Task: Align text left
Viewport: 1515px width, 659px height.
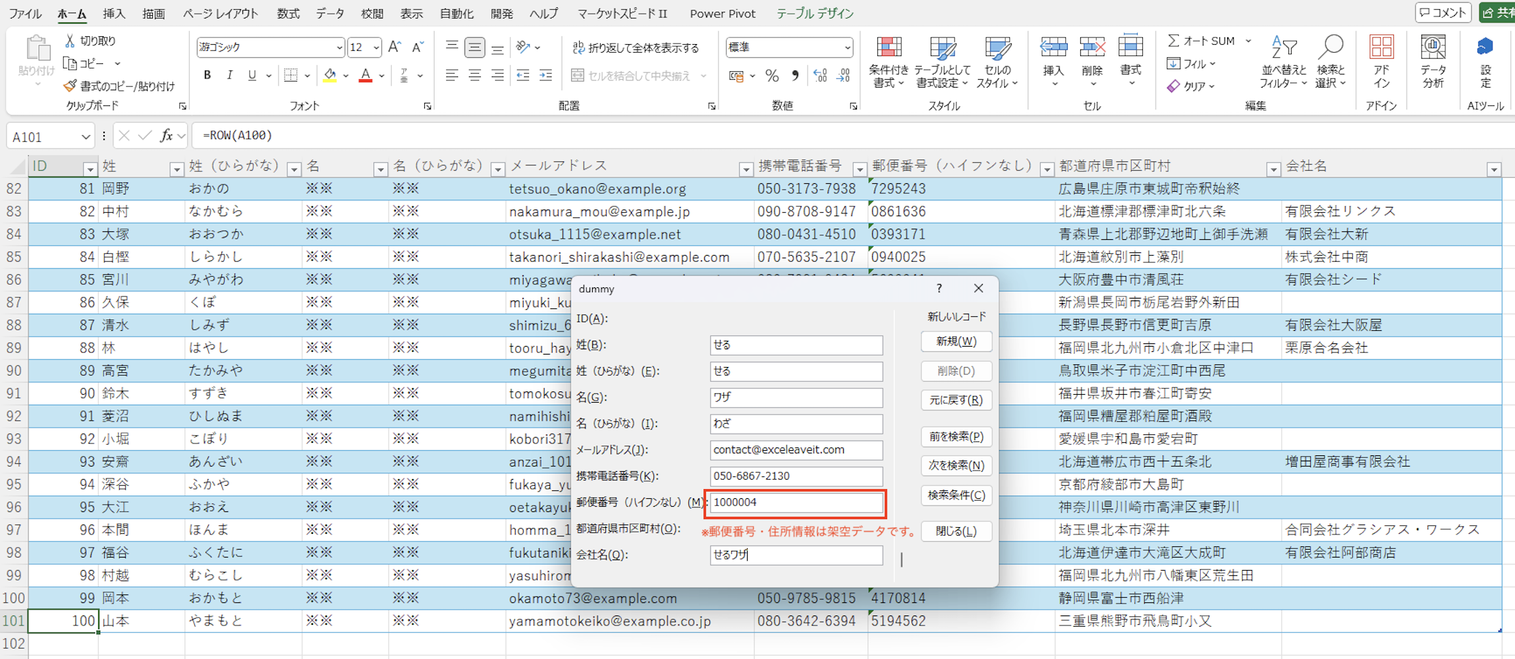Action: tap(452, 75)
